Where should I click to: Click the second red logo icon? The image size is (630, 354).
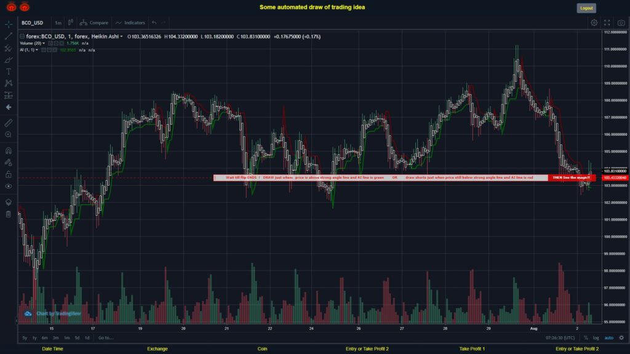click(25, 7)
